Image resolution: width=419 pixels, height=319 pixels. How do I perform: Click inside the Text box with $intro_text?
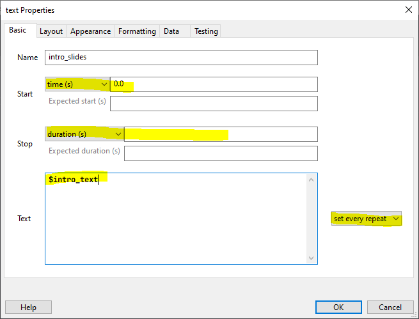click(x=176, y=218)
